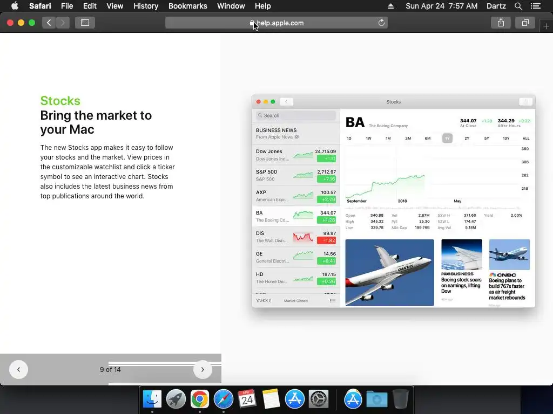553x414 pixels.
Task: Select the DIS Walt Disney row
Action: [296, 237]
